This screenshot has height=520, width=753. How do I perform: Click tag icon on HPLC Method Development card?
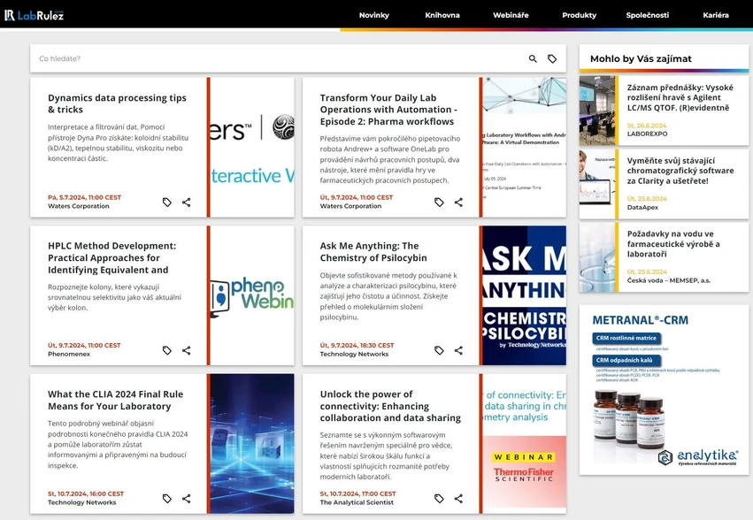[x=166, y=350]
